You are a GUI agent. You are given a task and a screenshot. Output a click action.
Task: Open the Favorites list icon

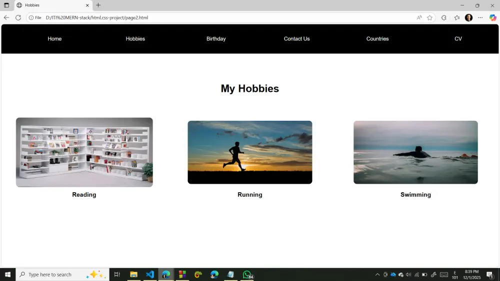[x=457, y=17]
